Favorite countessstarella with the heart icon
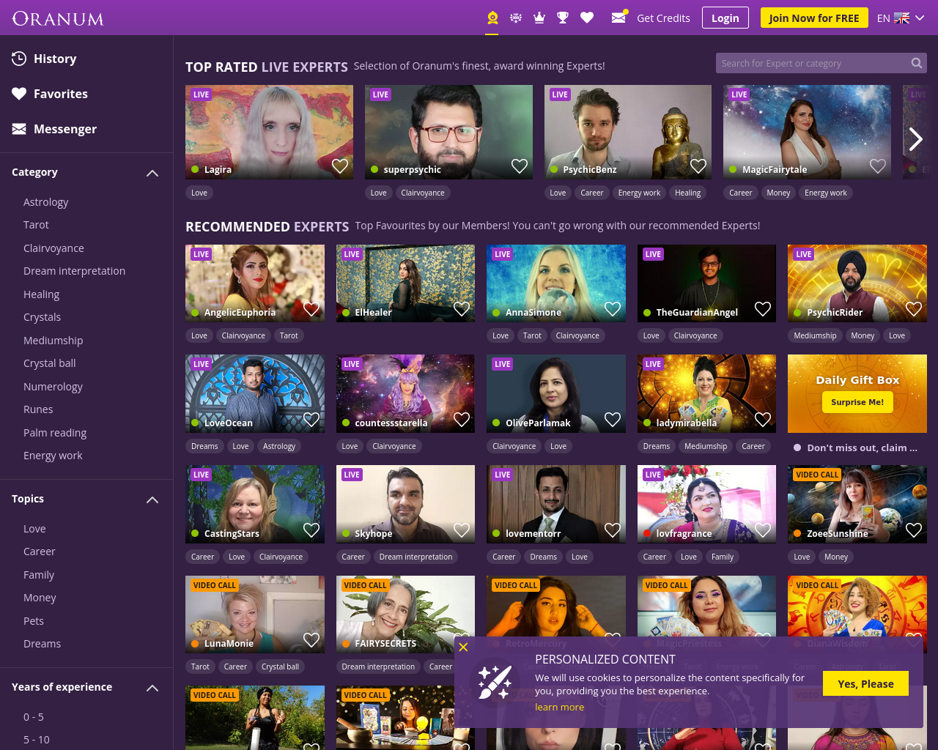Viewport: 938px width, 750px height. 462,420
